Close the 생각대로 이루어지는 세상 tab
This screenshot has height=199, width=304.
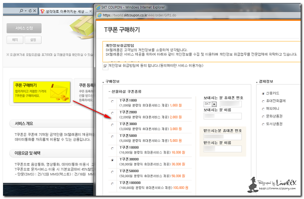click(x=90, y=12)
